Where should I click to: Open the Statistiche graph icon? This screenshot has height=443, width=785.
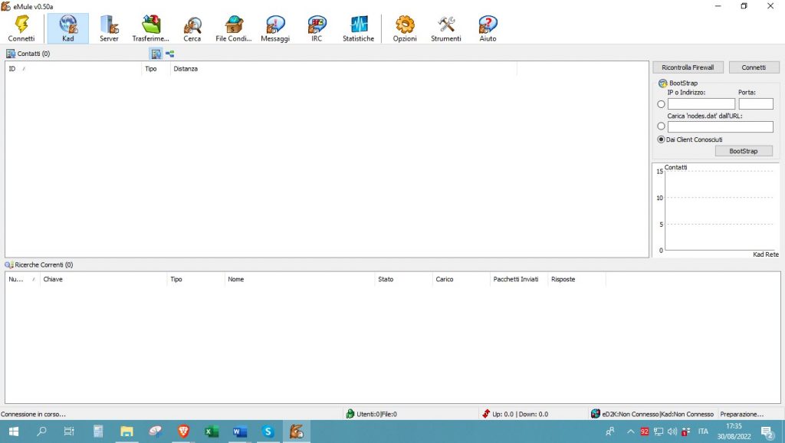click(x=358, y=25)
